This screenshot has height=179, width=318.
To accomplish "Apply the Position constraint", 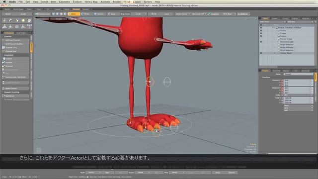I will 15,59.
